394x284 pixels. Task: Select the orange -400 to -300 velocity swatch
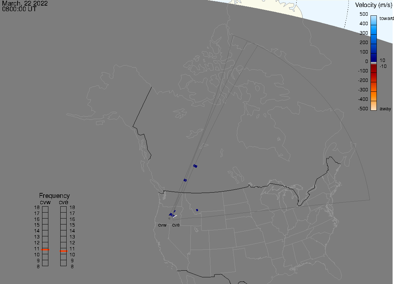click(x=374, y=96)
